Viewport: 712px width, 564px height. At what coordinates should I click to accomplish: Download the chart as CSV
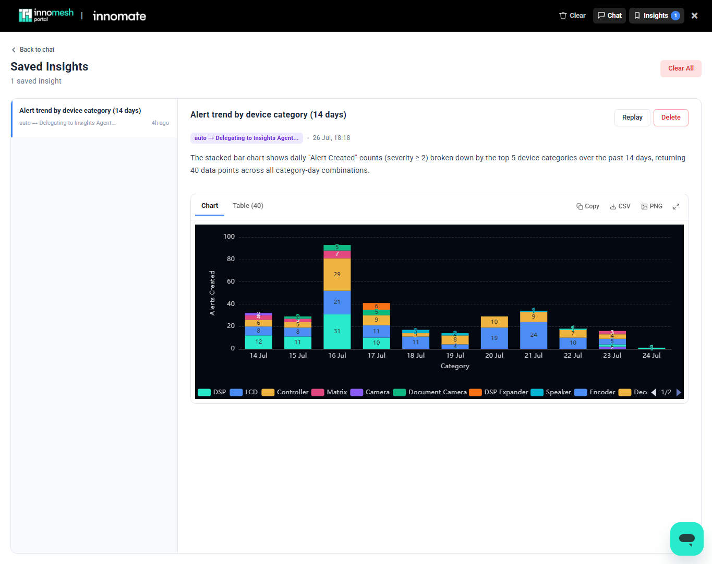click(x=620, y=206)
